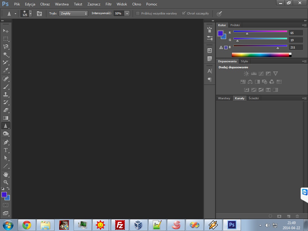Open the Tryb mode dropdown
This screenshot has height=231, width=308.
[x=73, y=13]
